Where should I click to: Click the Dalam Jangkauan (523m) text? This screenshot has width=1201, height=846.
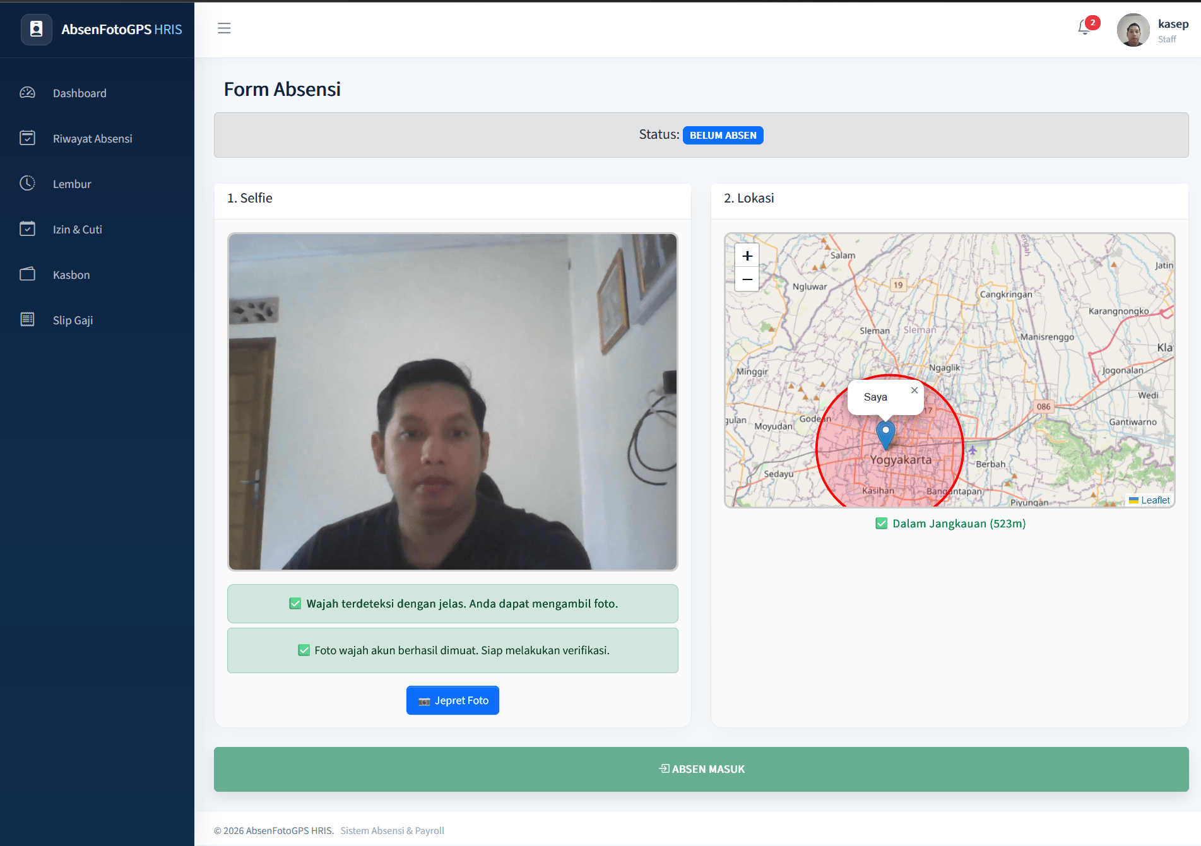pyautogui.click(x=959, y=524)
